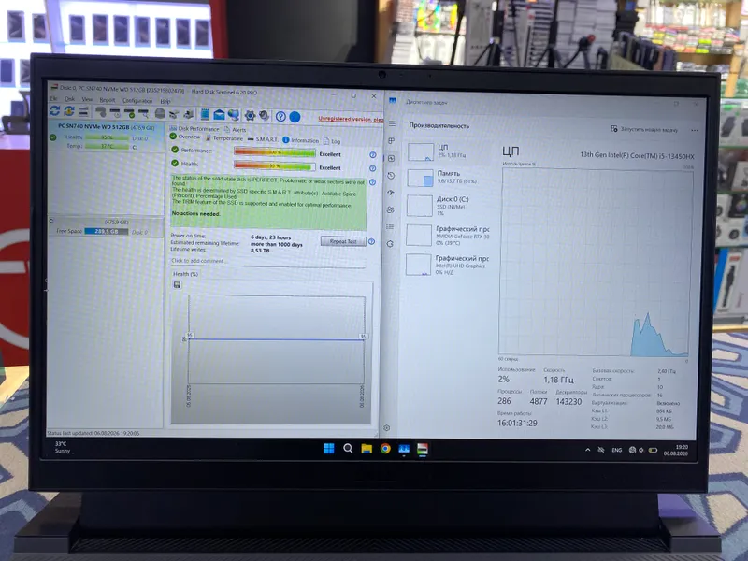The image size is (748, 561).
Task: Click the globe network icon in toolbar
Action: point(233,115)
